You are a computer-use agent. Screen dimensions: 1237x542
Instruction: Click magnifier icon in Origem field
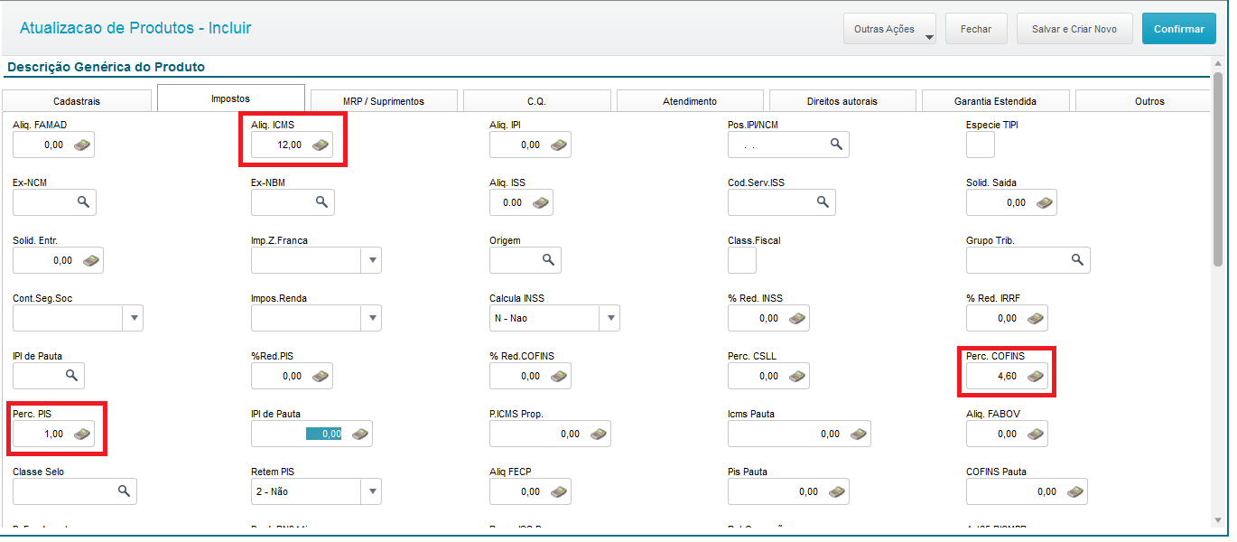coord(547,260)
